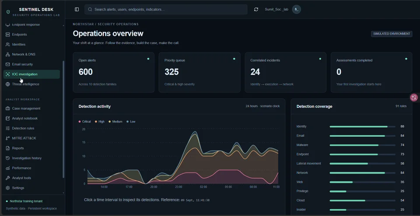Click the translate extension icon at right edge
Image resolution: width=420 pixels, height=216 pixels.
tap(414, 98)
